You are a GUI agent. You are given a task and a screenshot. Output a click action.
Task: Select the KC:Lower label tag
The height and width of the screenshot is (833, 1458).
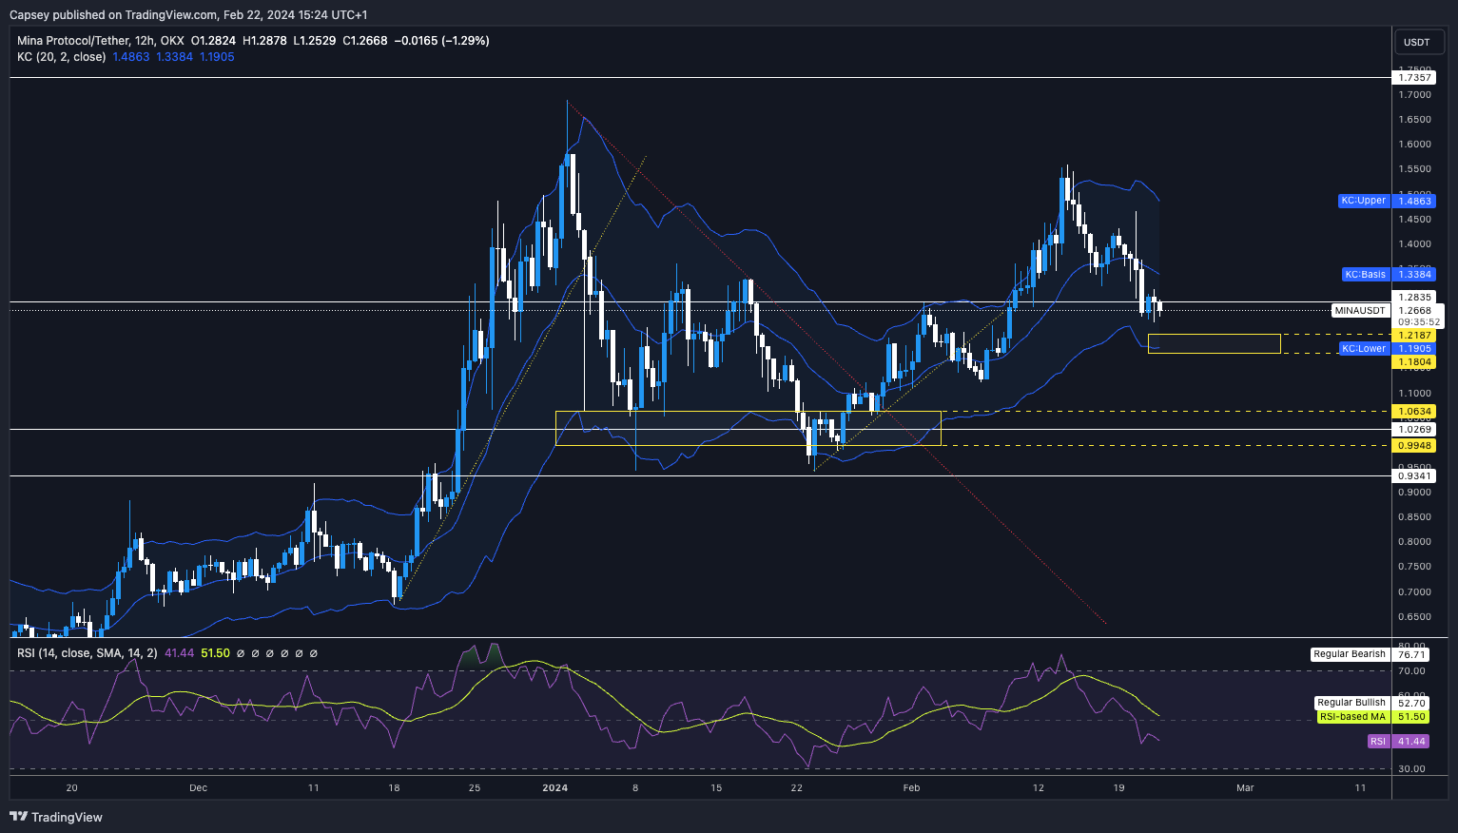[1363, 349]
